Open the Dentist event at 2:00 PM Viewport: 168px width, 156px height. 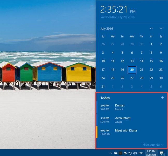[x=131, y=107]
